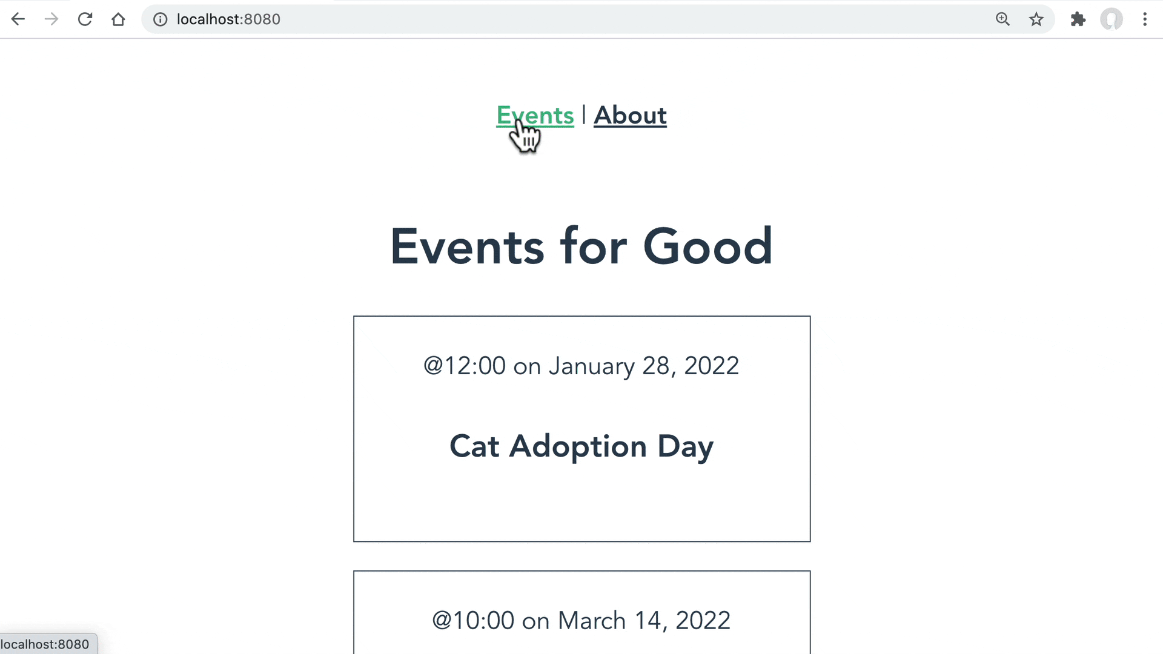
Task: Open the Chrome three-dot menu
Action: tap(1145, 19)
